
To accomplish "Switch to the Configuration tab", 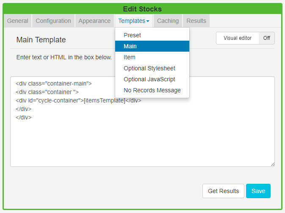I will click(x=53, y=21).
